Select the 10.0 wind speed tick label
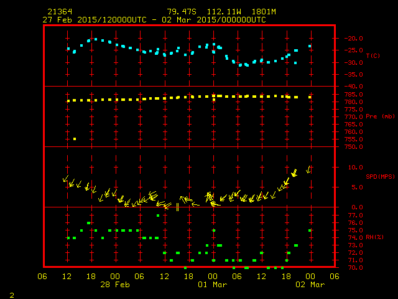This screenshot has width=398, height=299. click(x=351, y=167)
